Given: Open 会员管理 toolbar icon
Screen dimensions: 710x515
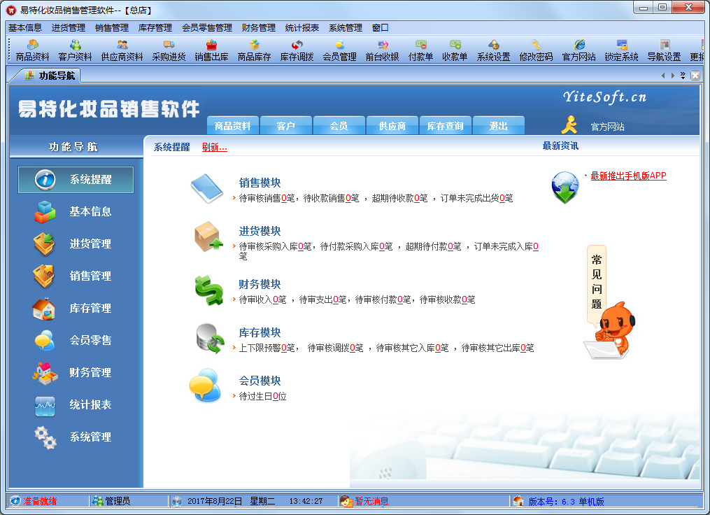Looking at the screenshot, I should pos(339,50).
